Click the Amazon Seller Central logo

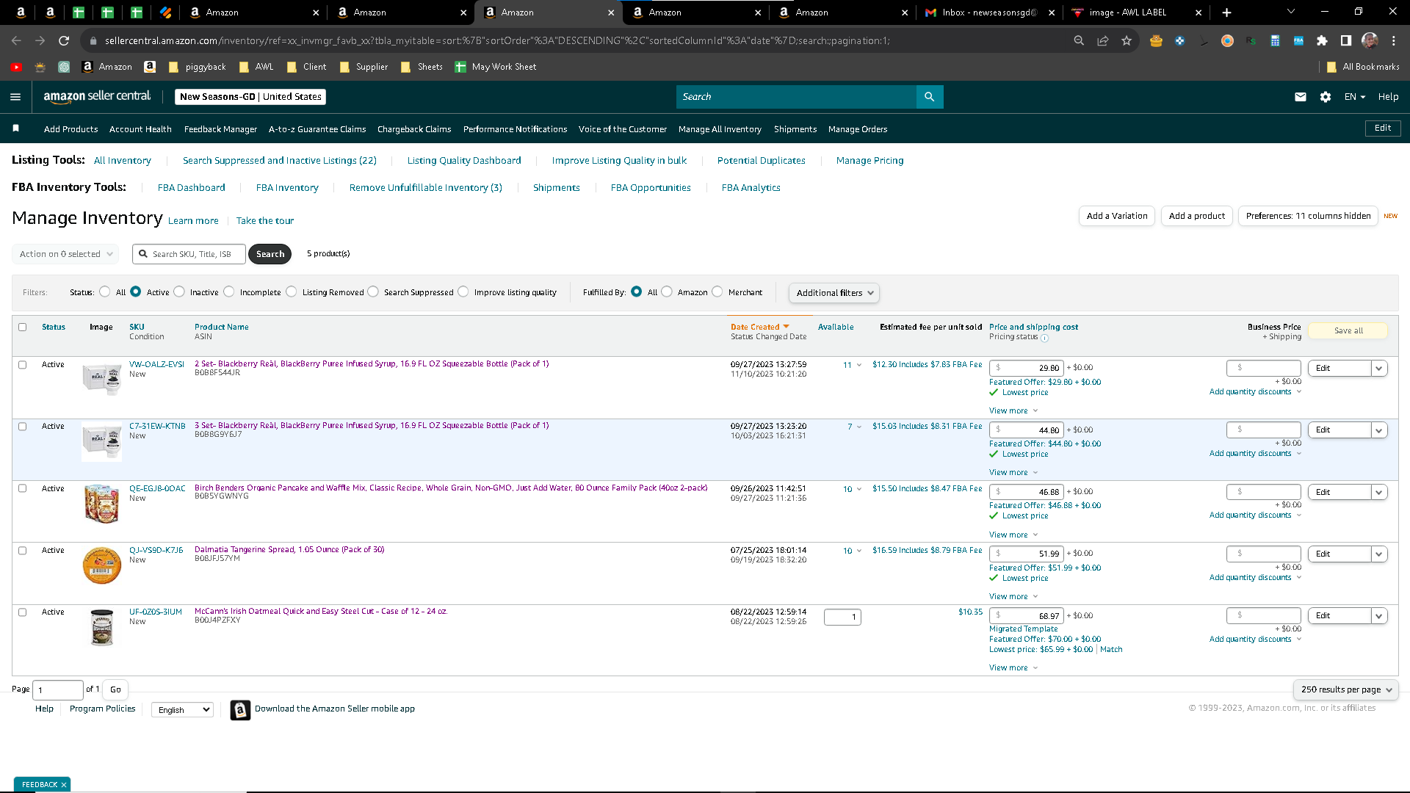pyautogui.click(x=97, y=96)
